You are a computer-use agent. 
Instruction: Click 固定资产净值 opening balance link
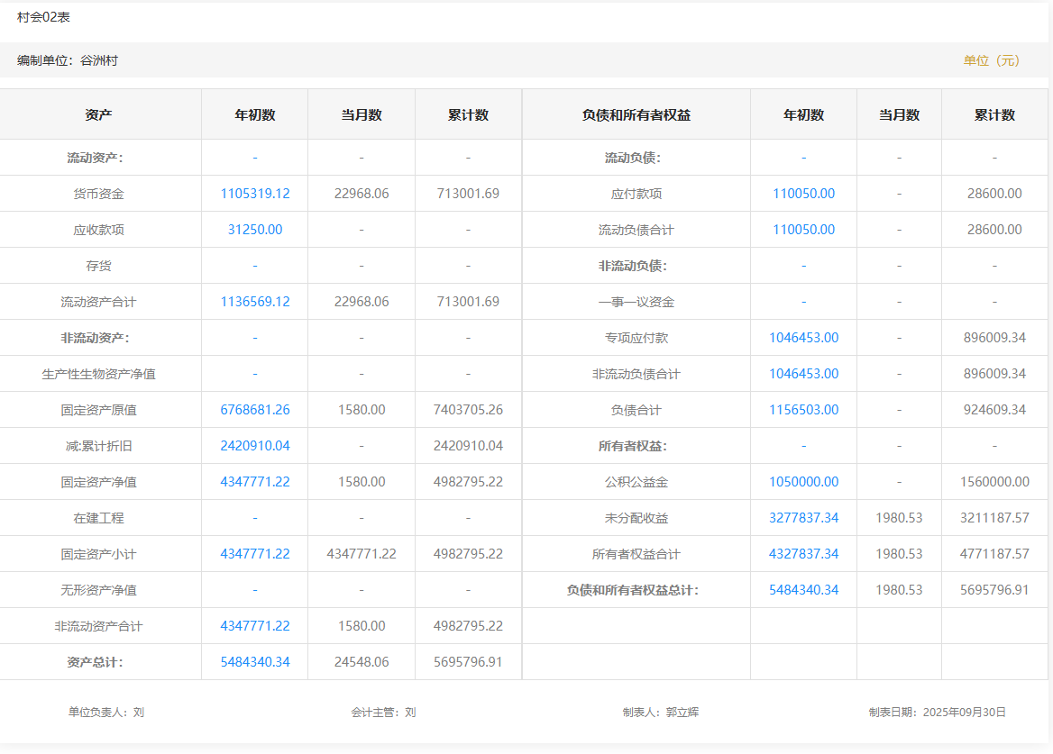[255, 482]
